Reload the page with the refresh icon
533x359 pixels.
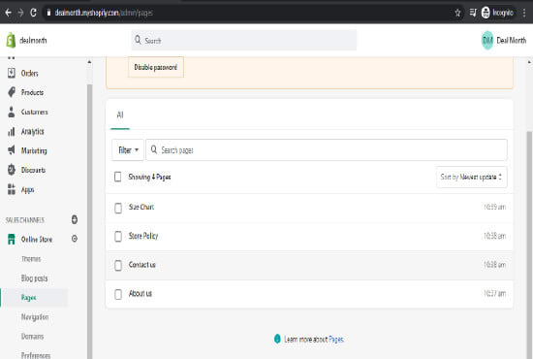click(33, 13)
